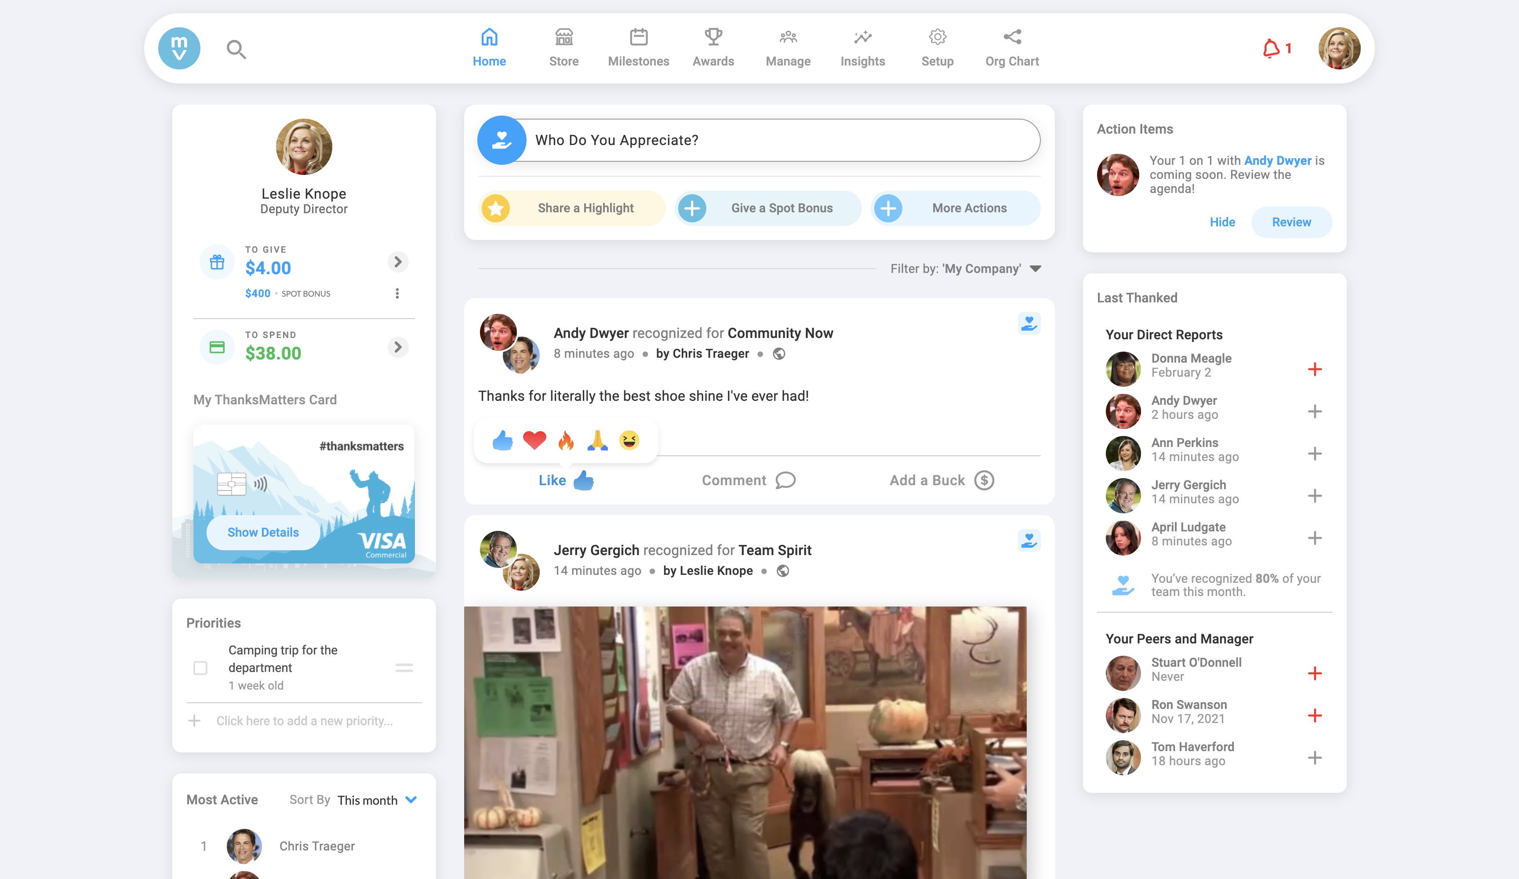The height and width of the screenshot is (879, 1519).
Task: Click the Give a Spot Bonus icon
Action: (691, 207)
